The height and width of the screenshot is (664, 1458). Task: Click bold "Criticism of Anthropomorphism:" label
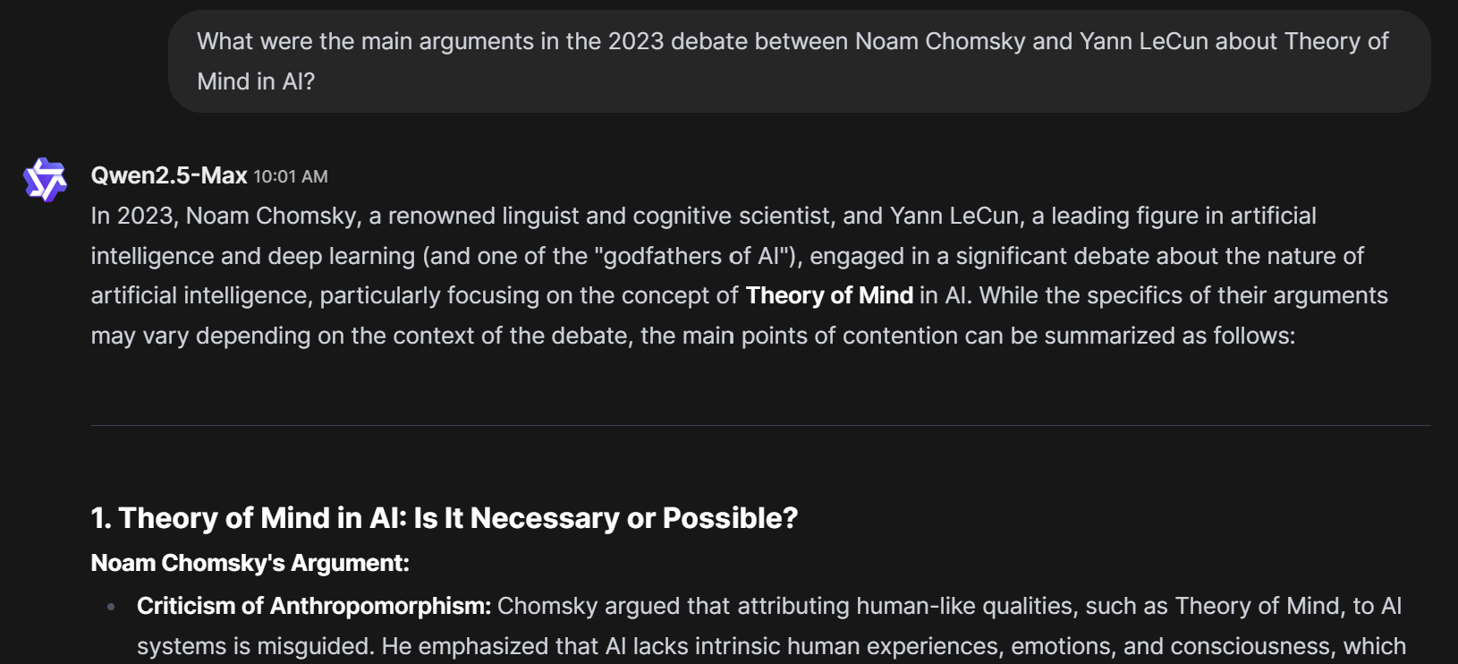[314, 606]
